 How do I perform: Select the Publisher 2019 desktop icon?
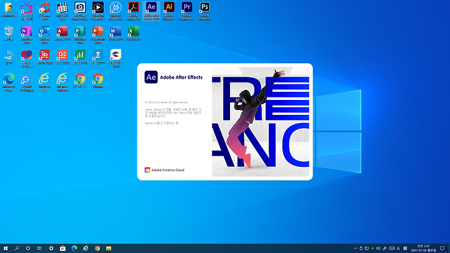[x=80, y=35]
